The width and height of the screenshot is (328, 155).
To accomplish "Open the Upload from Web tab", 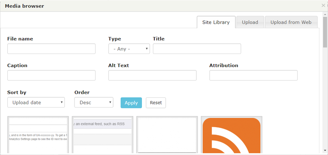I will (291, 22).
